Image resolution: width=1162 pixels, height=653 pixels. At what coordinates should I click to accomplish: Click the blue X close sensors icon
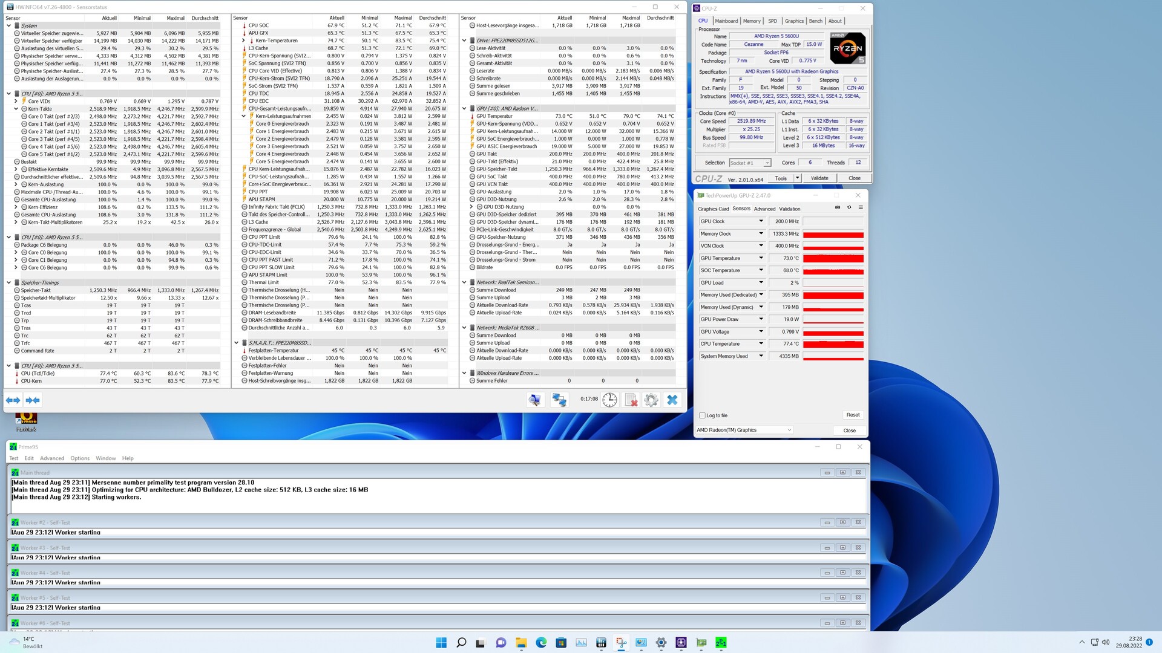(672, 400)
